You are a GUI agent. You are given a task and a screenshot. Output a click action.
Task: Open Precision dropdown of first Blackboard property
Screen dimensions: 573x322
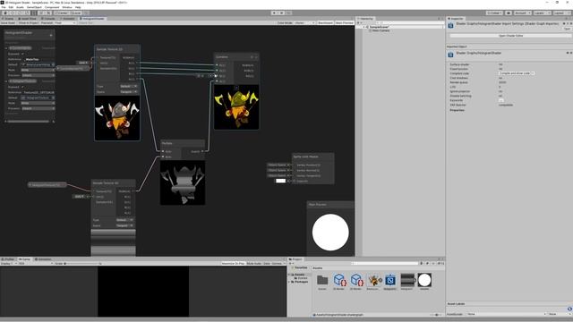pyautogui.click(x=38, y=75)
